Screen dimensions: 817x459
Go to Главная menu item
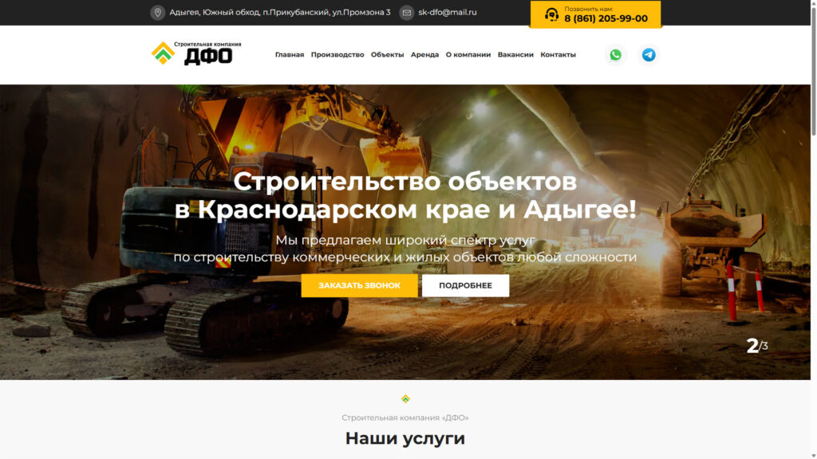tap(290, 55)
